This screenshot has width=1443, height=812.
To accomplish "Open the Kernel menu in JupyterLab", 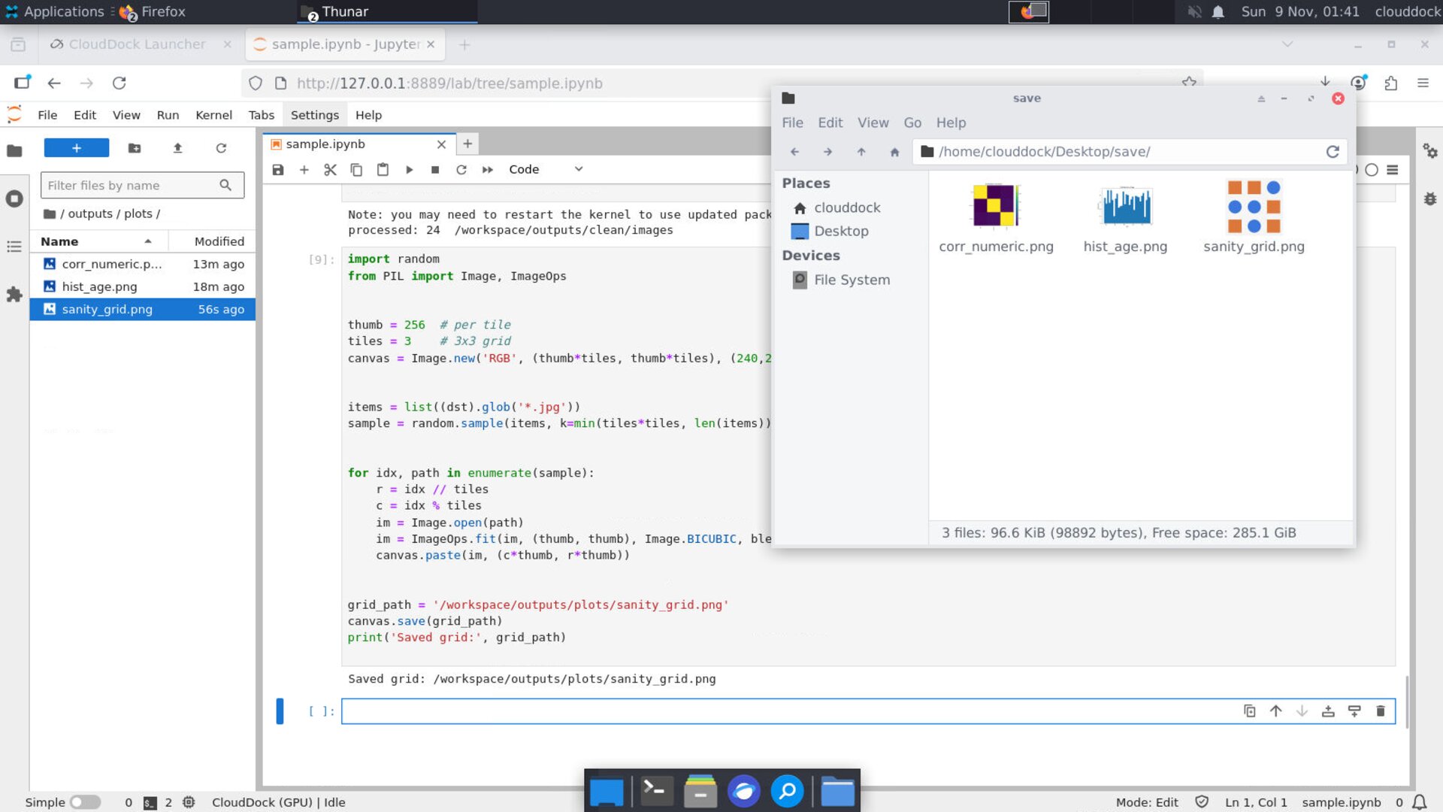I will click(213, 115).
